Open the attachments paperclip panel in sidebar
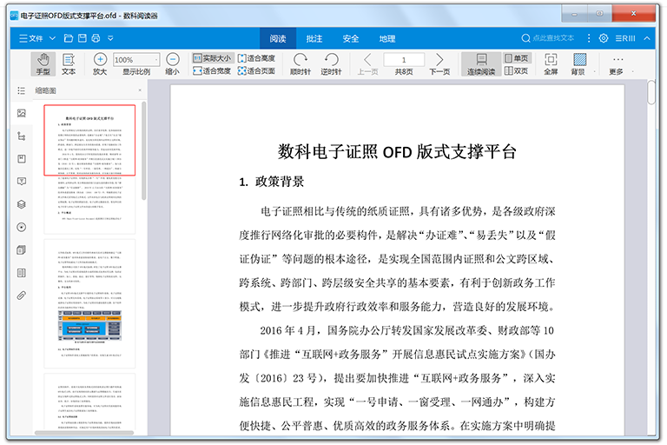667x445 pixels. (x=22, y=296)
